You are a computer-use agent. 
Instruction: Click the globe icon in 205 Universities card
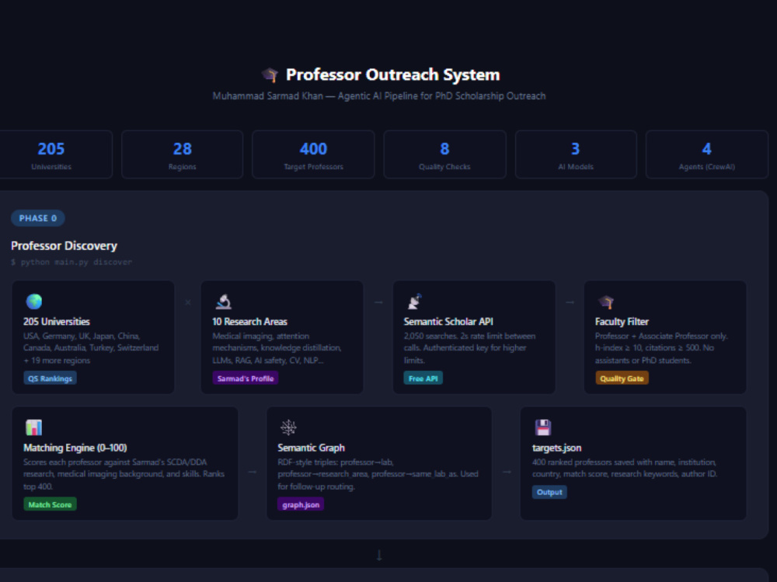click(x=33, y=301)
